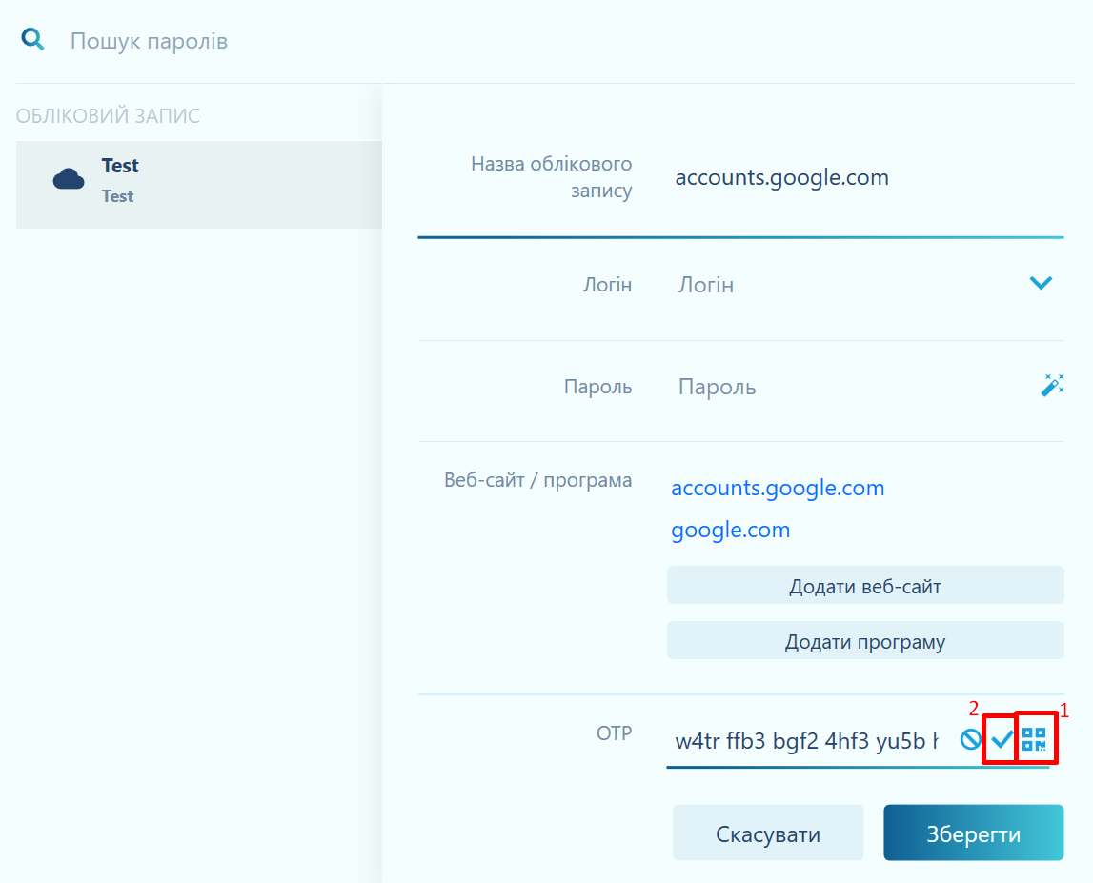Viewport: 1093px width, 883px height.
Task: Click the OTP secret key field
Action: [806, 742]
